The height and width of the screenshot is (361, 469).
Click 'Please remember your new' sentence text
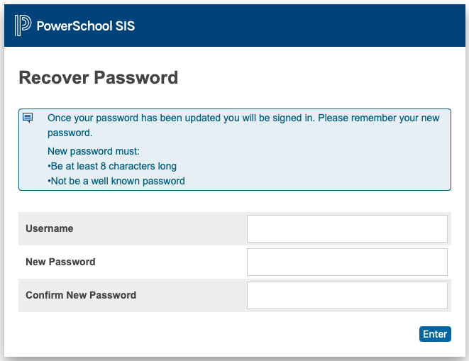coord(379,118)
